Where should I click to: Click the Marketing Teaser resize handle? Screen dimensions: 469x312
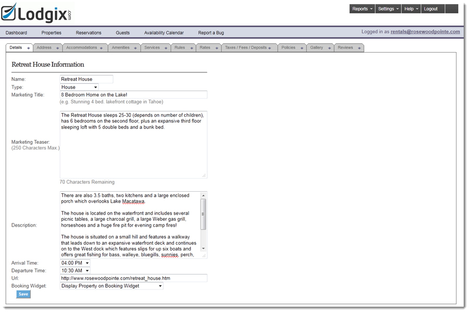tap(204, 176)
